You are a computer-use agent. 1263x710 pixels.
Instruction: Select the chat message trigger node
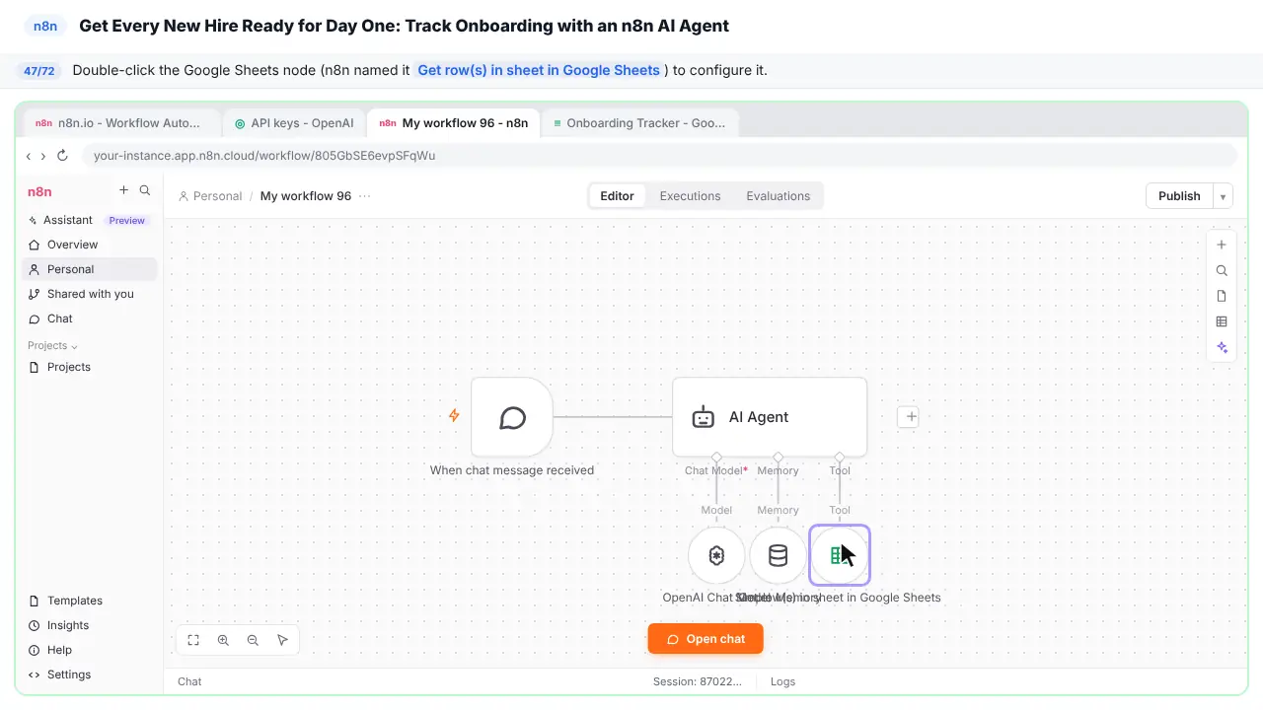pyautogui.click(x=512, y=417)
